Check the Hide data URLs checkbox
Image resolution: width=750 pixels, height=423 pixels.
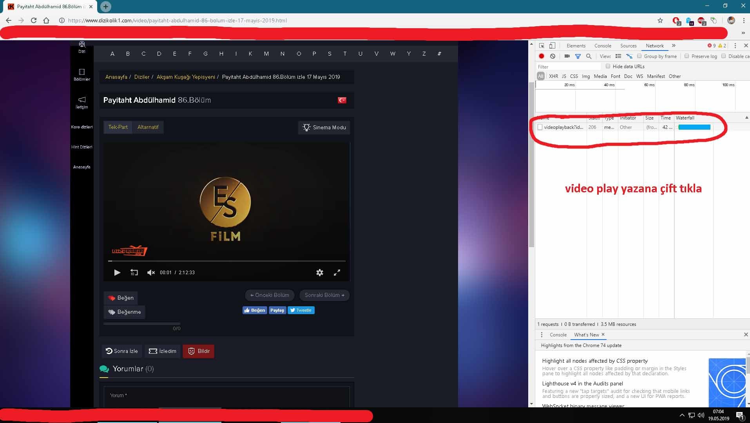pos(608,66)
